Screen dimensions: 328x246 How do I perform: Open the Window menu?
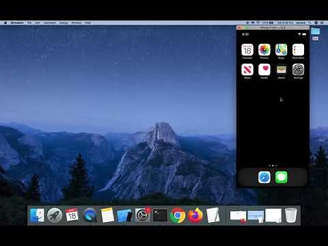click(77, 23)
